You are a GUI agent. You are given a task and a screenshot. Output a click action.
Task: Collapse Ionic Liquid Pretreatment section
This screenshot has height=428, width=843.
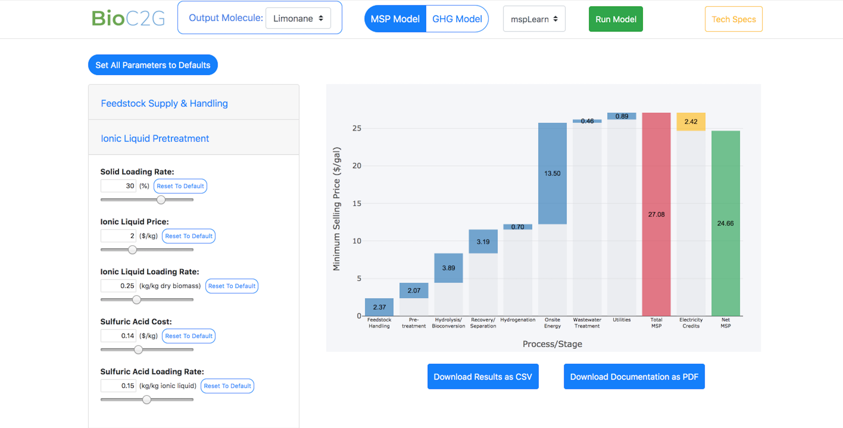(155, 139)
